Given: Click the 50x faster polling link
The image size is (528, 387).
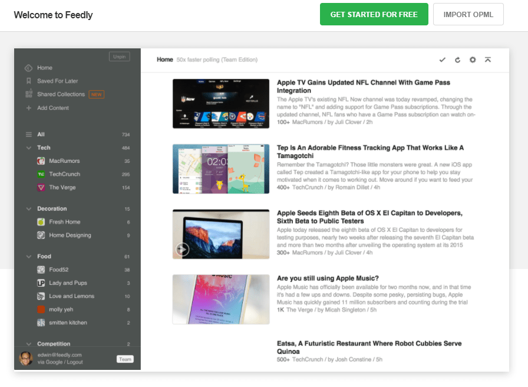Looking at the screenshot, I should point(217,60).
